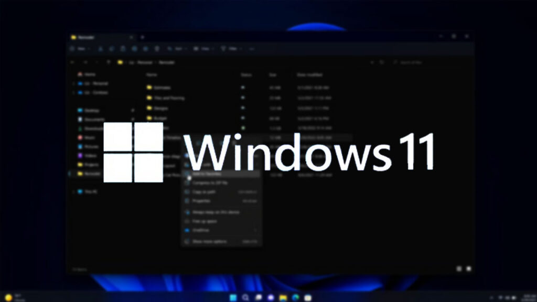Open the New dropdown in toolbar
The image size is (537, 302).
pyautogui.click(x=80, y=49)
